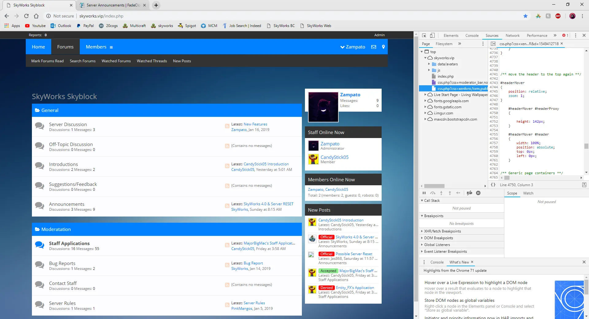This screenshot has height=319, width=589.
Task: Reload the page using the browser refresh button
Action: click(x=26, y=16)
